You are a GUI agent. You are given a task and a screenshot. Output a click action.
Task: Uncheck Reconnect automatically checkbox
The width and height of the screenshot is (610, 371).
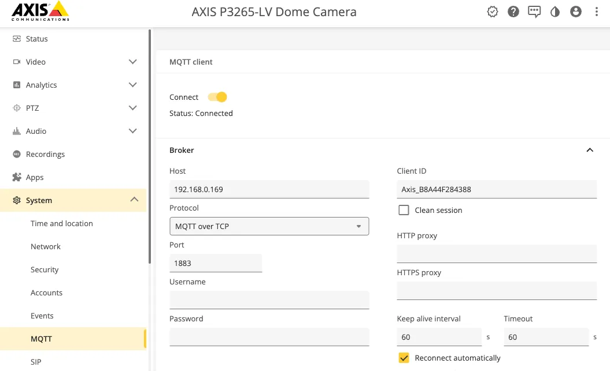pos(404,358)
